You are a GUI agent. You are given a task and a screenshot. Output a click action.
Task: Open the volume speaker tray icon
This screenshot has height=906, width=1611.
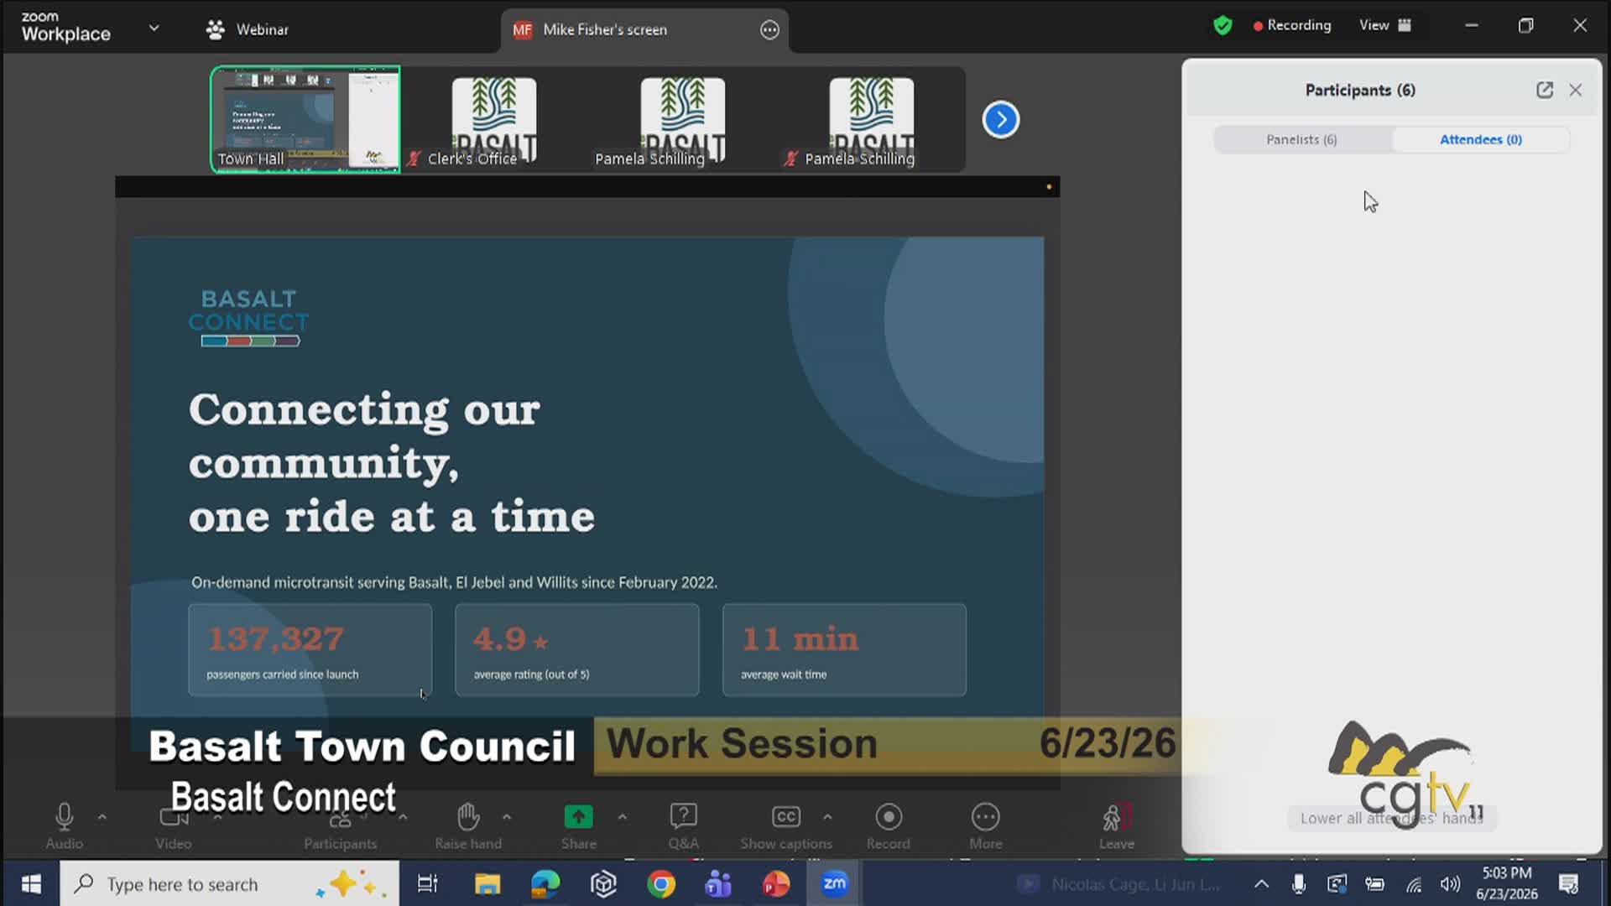pos(1450,883)
